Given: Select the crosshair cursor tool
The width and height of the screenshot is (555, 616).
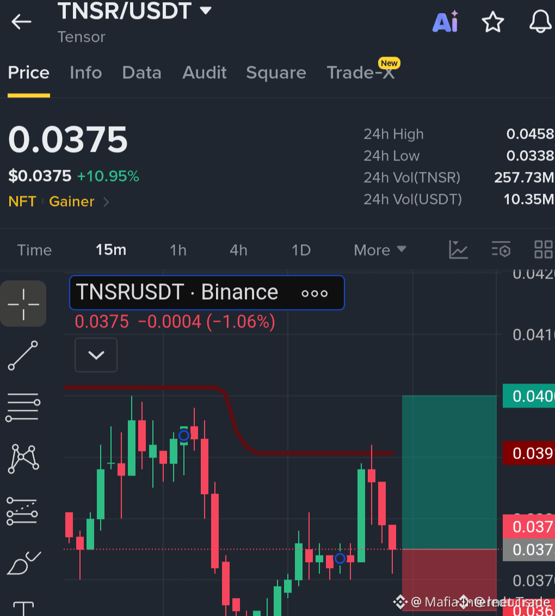Looking at the screenshot, I should click(x=23, y=304).
